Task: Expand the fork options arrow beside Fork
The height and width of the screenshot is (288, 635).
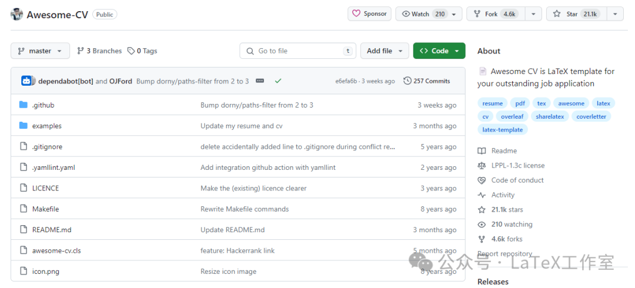Action: (534, 14)
